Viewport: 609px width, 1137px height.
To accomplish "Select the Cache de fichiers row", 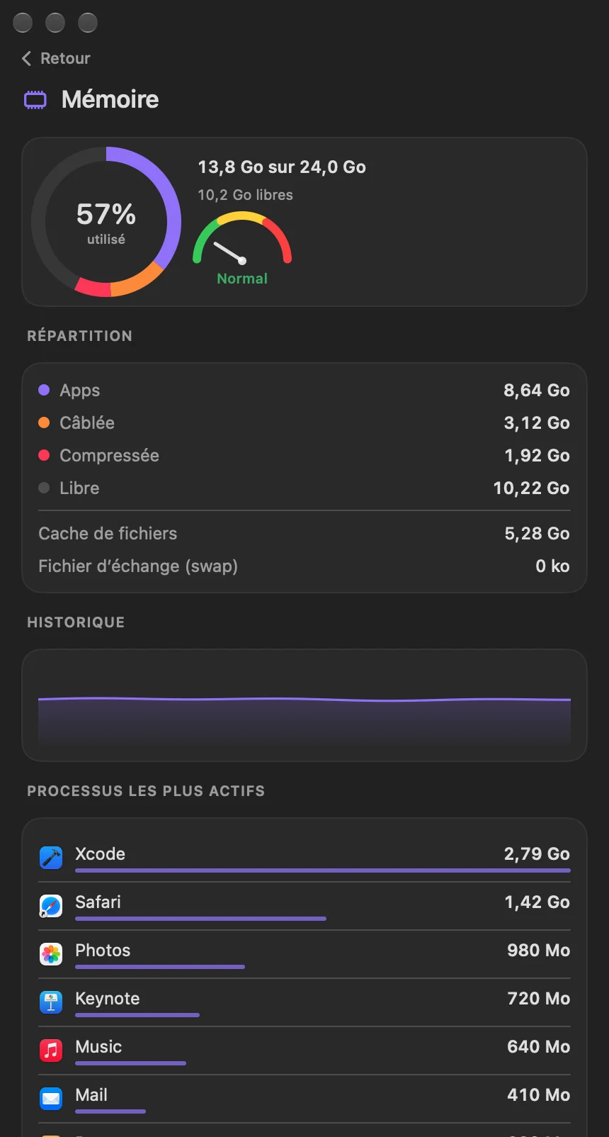I will pos(304,533).
